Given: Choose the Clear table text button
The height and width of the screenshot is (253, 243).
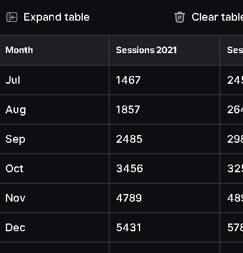Looking at the screenshot, I should [x=217, y=17].
